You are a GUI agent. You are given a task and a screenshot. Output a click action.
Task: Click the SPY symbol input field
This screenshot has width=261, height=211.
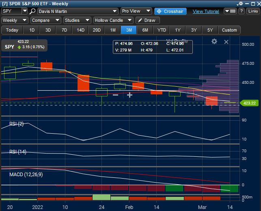coord(12,11)
